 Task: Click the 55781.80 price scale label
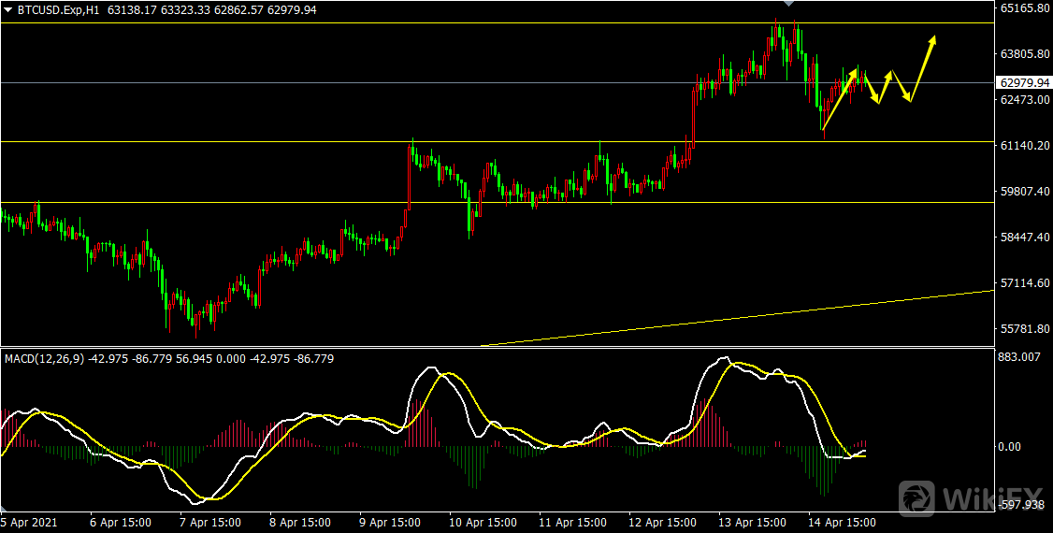[1022, 329]
